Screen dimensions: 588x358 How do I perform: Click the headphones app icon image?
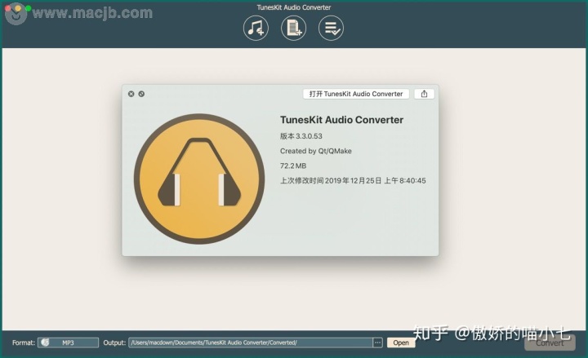pyautogui.click(x=199, y=179)
